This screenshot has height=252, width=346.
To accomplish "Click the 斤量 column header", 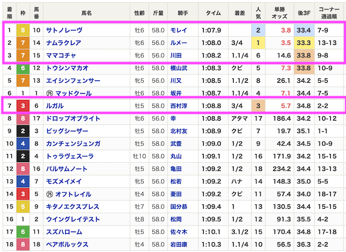I will pyautogui.click(x=158, y=13).
